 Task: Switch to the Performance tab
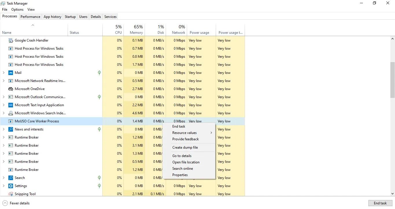30,16
